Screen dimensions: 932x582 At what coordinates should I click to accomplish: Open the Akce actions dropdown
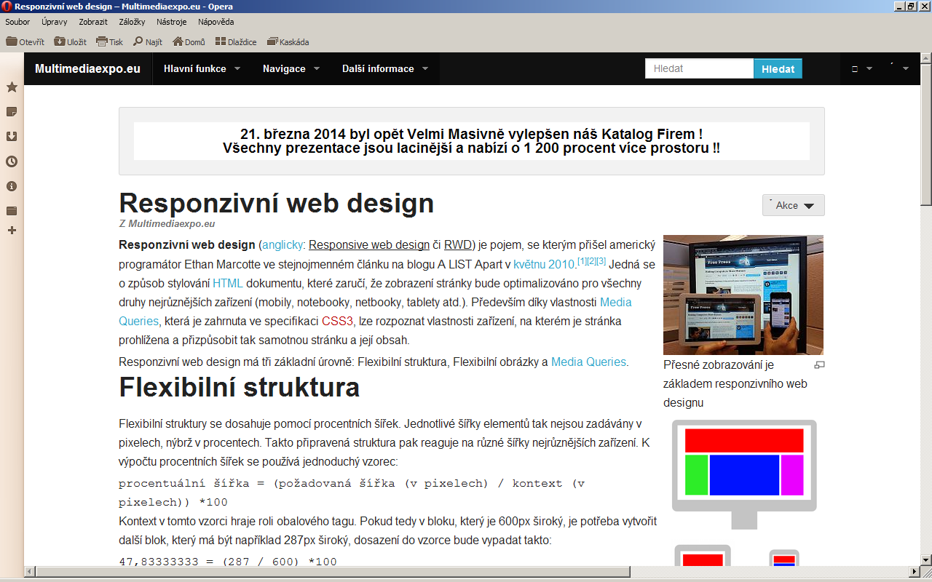click(x=793, y=205)
